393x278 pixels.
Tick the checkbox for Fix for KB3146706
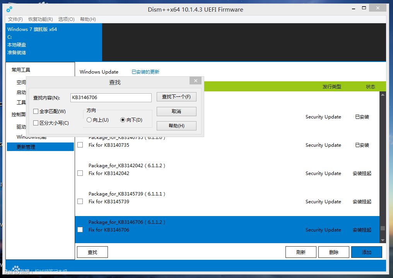pos(80,230)
